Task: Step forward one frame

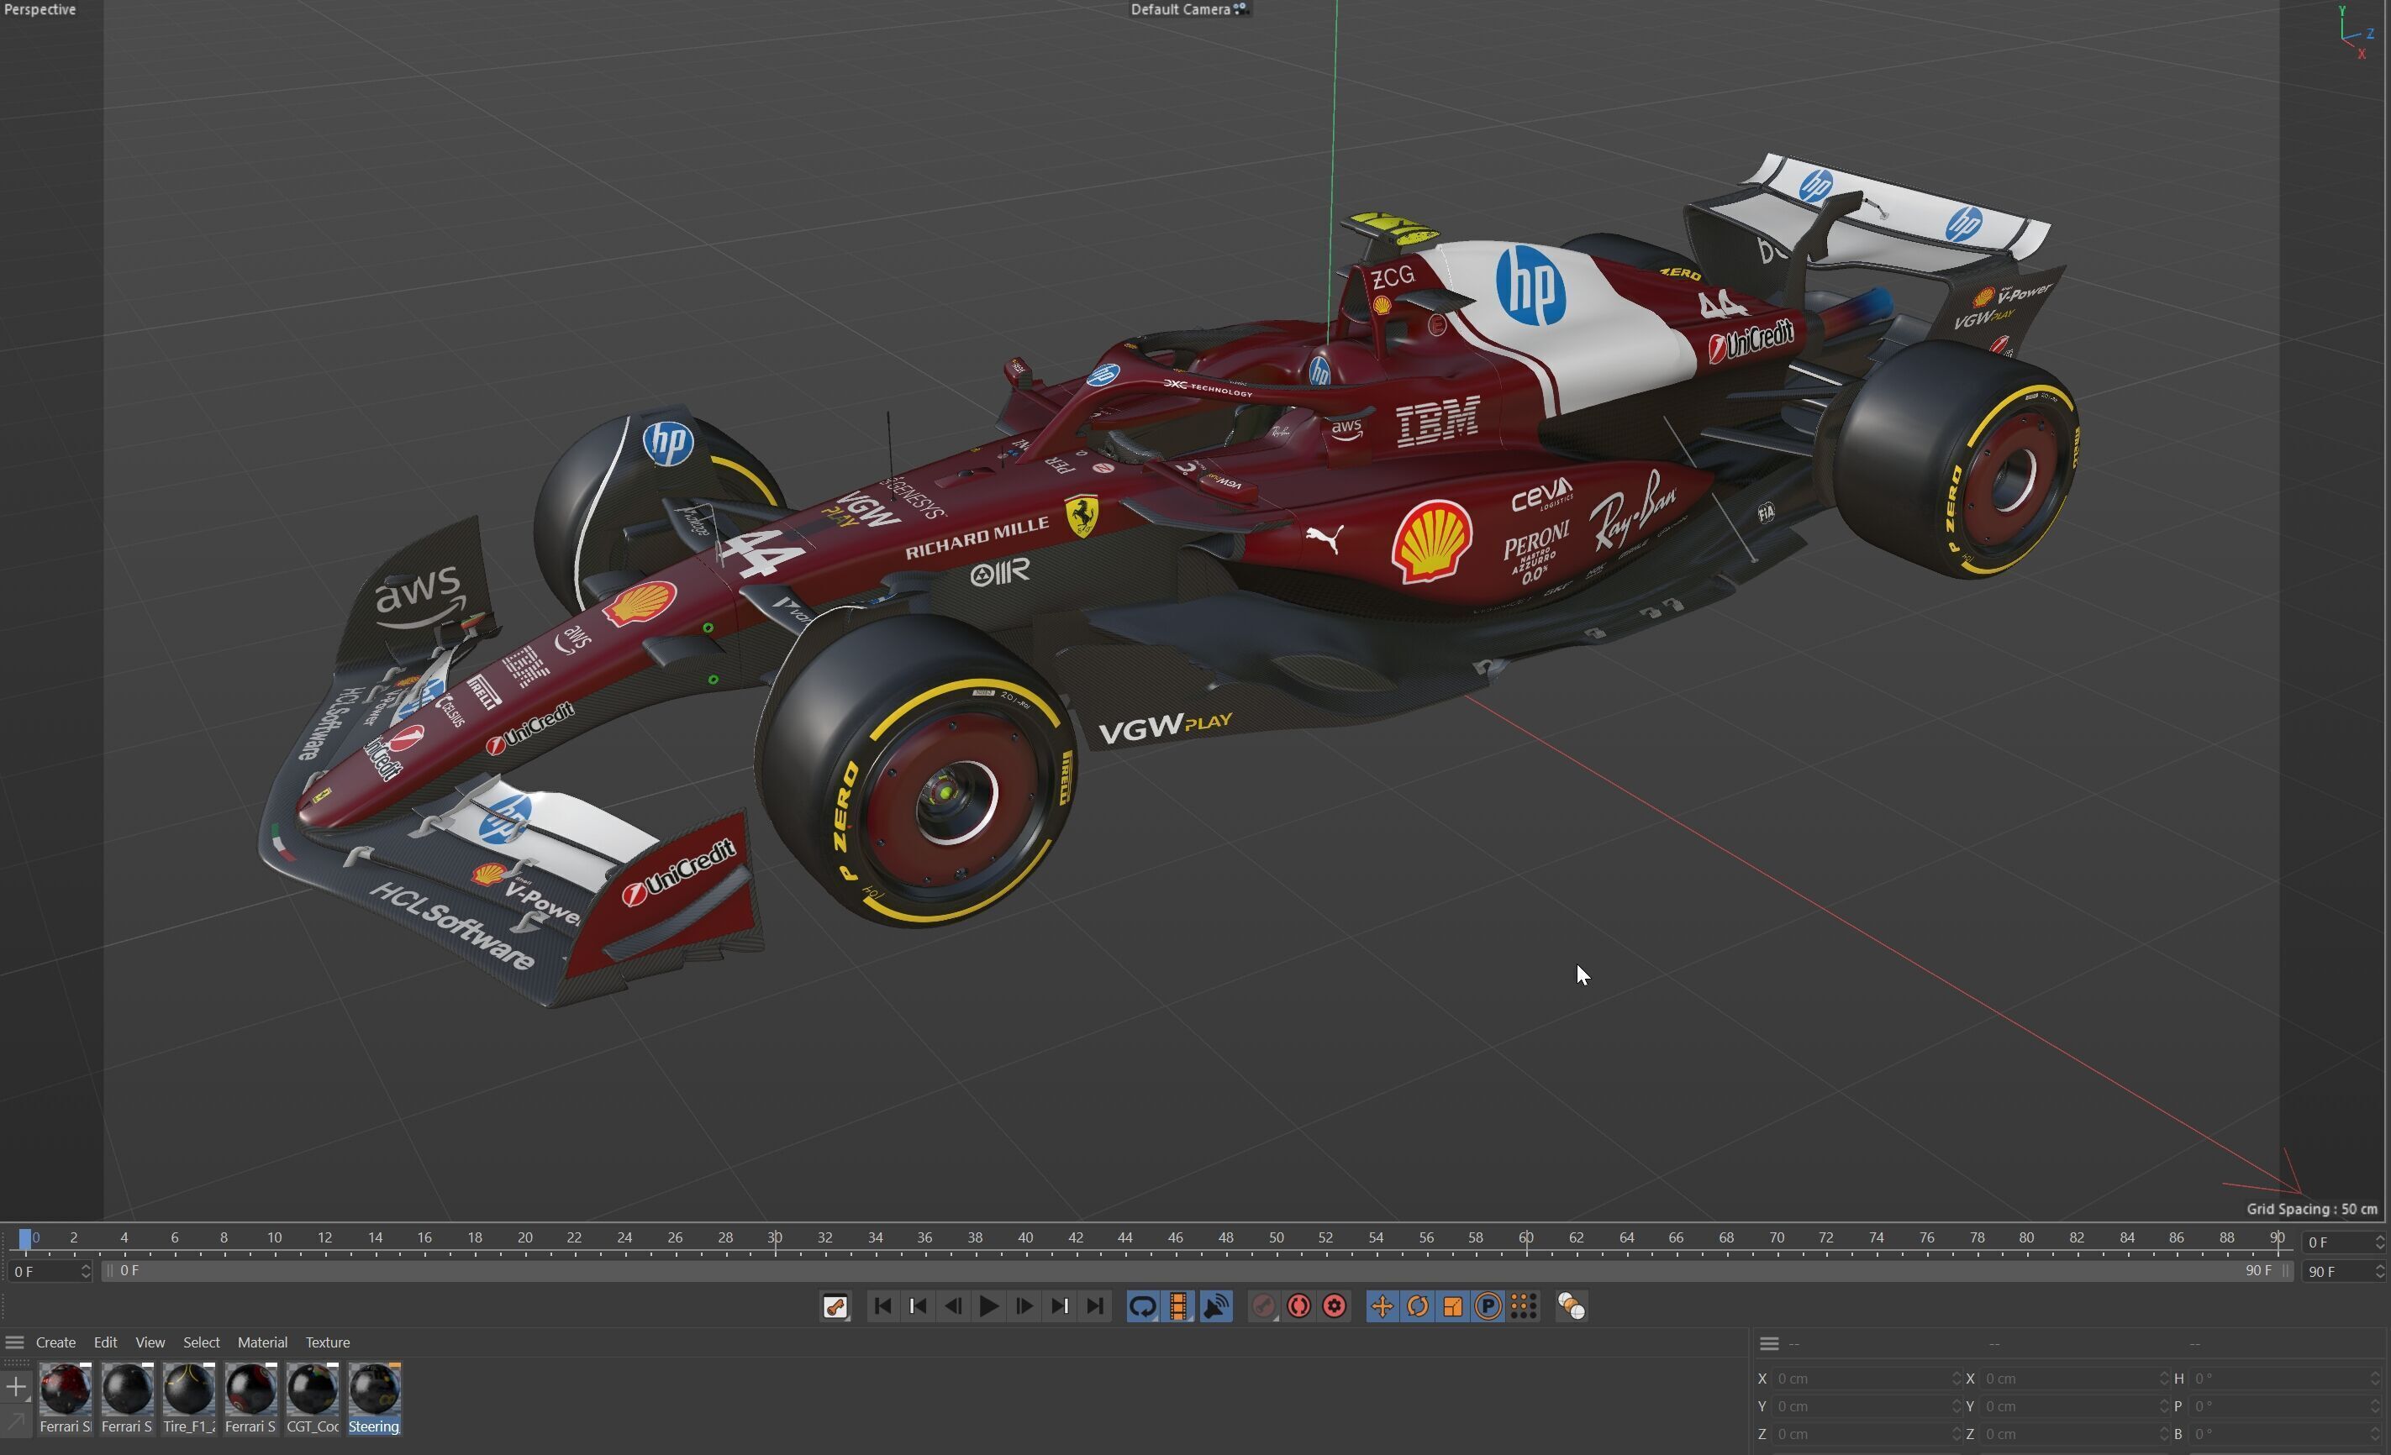Action: point(1024,1306)
